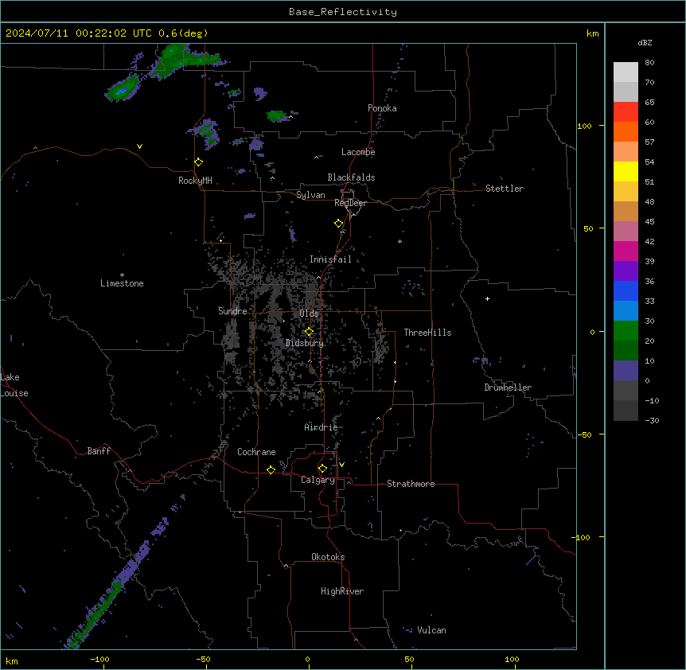Click the Base_Reflectivity title
The width and height of the screenshot is (686, 670).
pos(343,12)
